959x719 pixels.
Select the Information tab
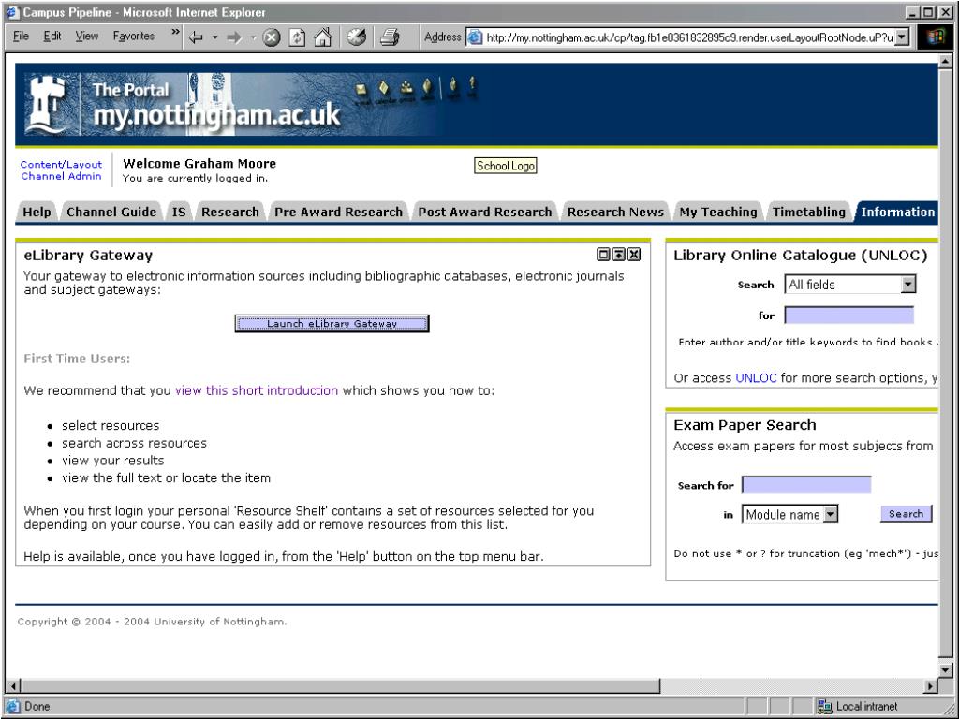[x=897, y=213]
